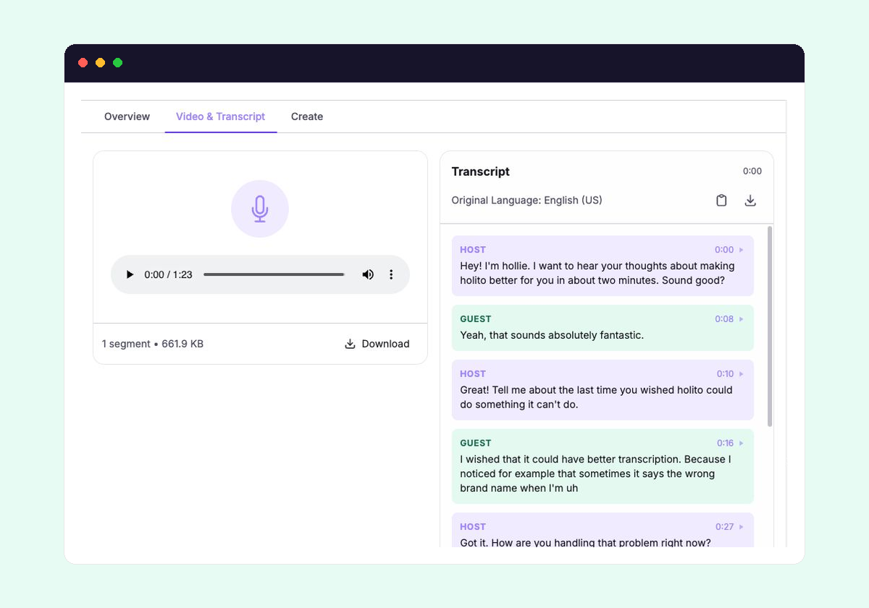Open the Create tab
The image size is (869, 608).
click(x=307, y=117)
